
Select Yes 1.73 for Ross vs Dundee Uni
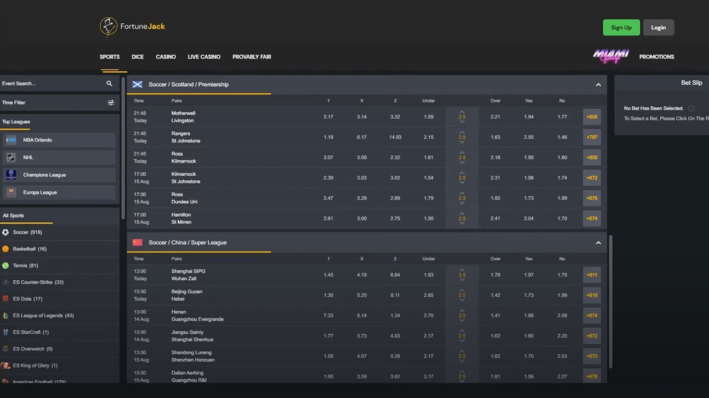[529, 198]
